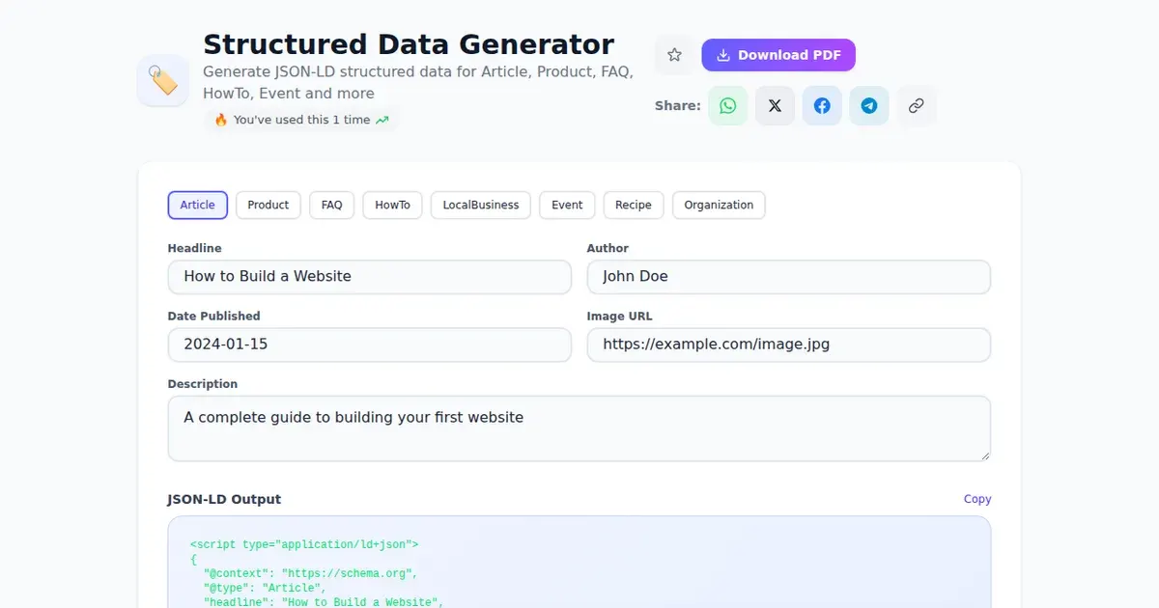Screen dimensions: 1159x608
Task: Switch to the Product schema tab
Action: coord(269,205)
